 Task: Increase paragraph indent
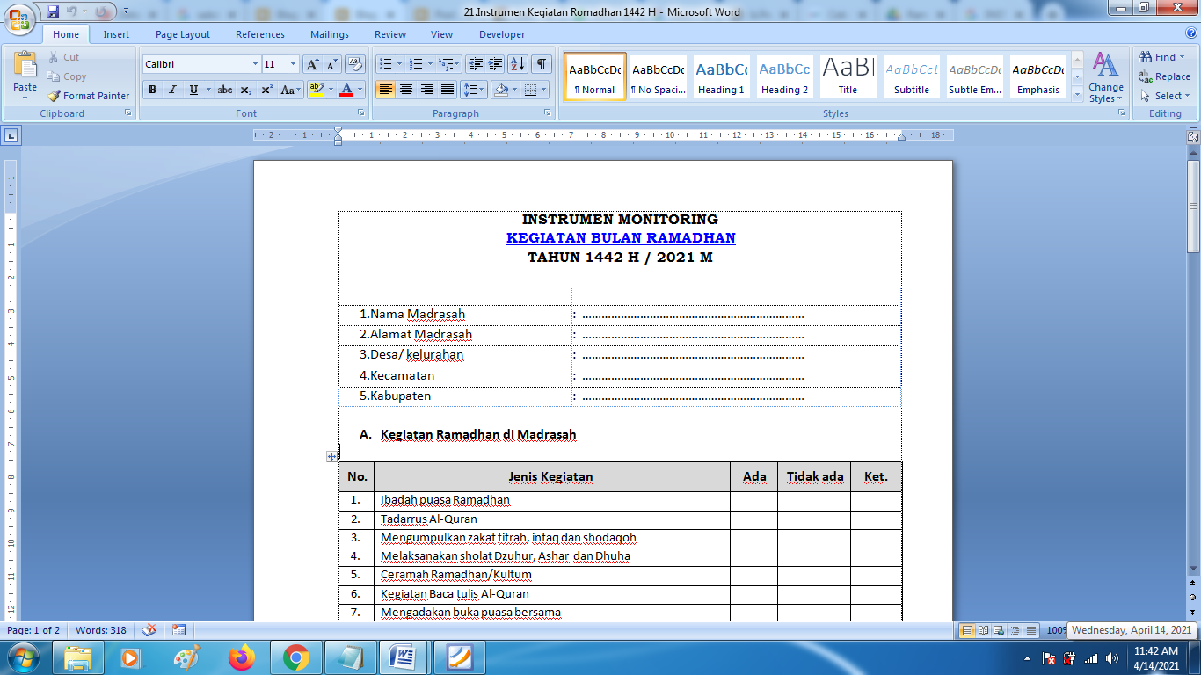pos(496,64)
